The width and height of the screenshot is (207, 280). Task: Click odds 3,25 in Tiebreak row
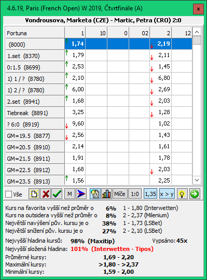coord(75,113)
